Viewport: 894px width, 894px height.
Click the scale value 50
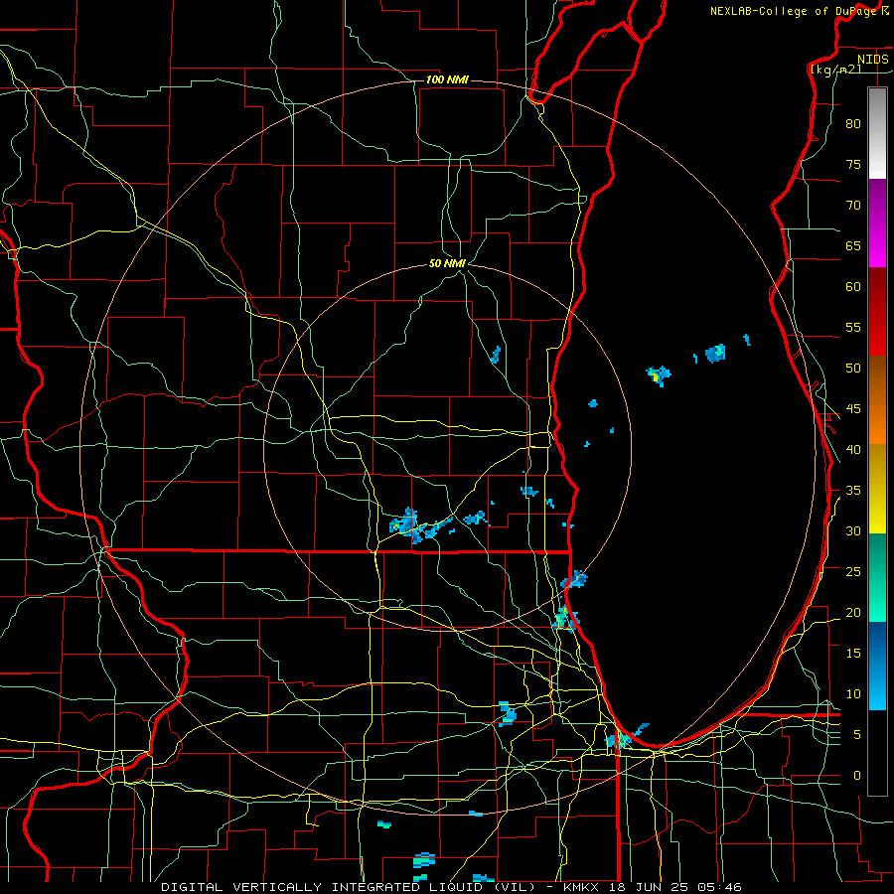(x=853, y=369)
